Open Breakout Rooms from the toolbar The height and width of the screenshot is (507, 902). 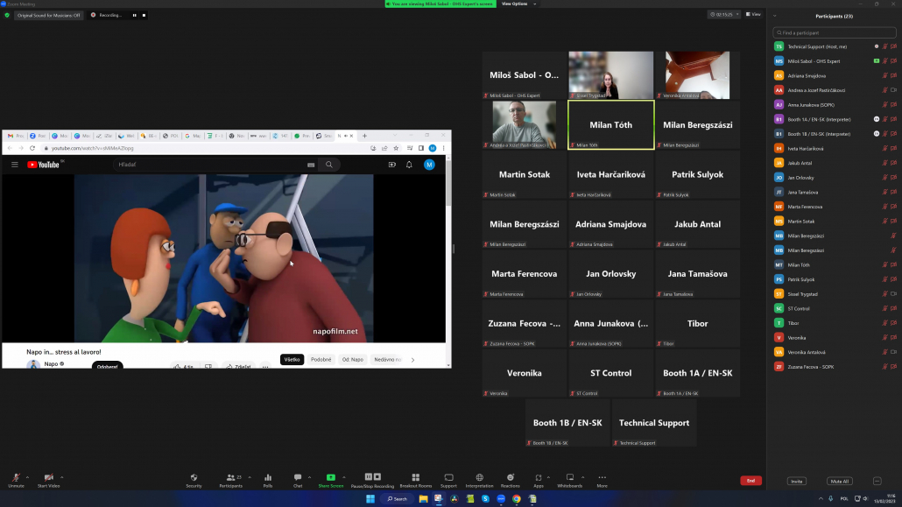point(416,478)
